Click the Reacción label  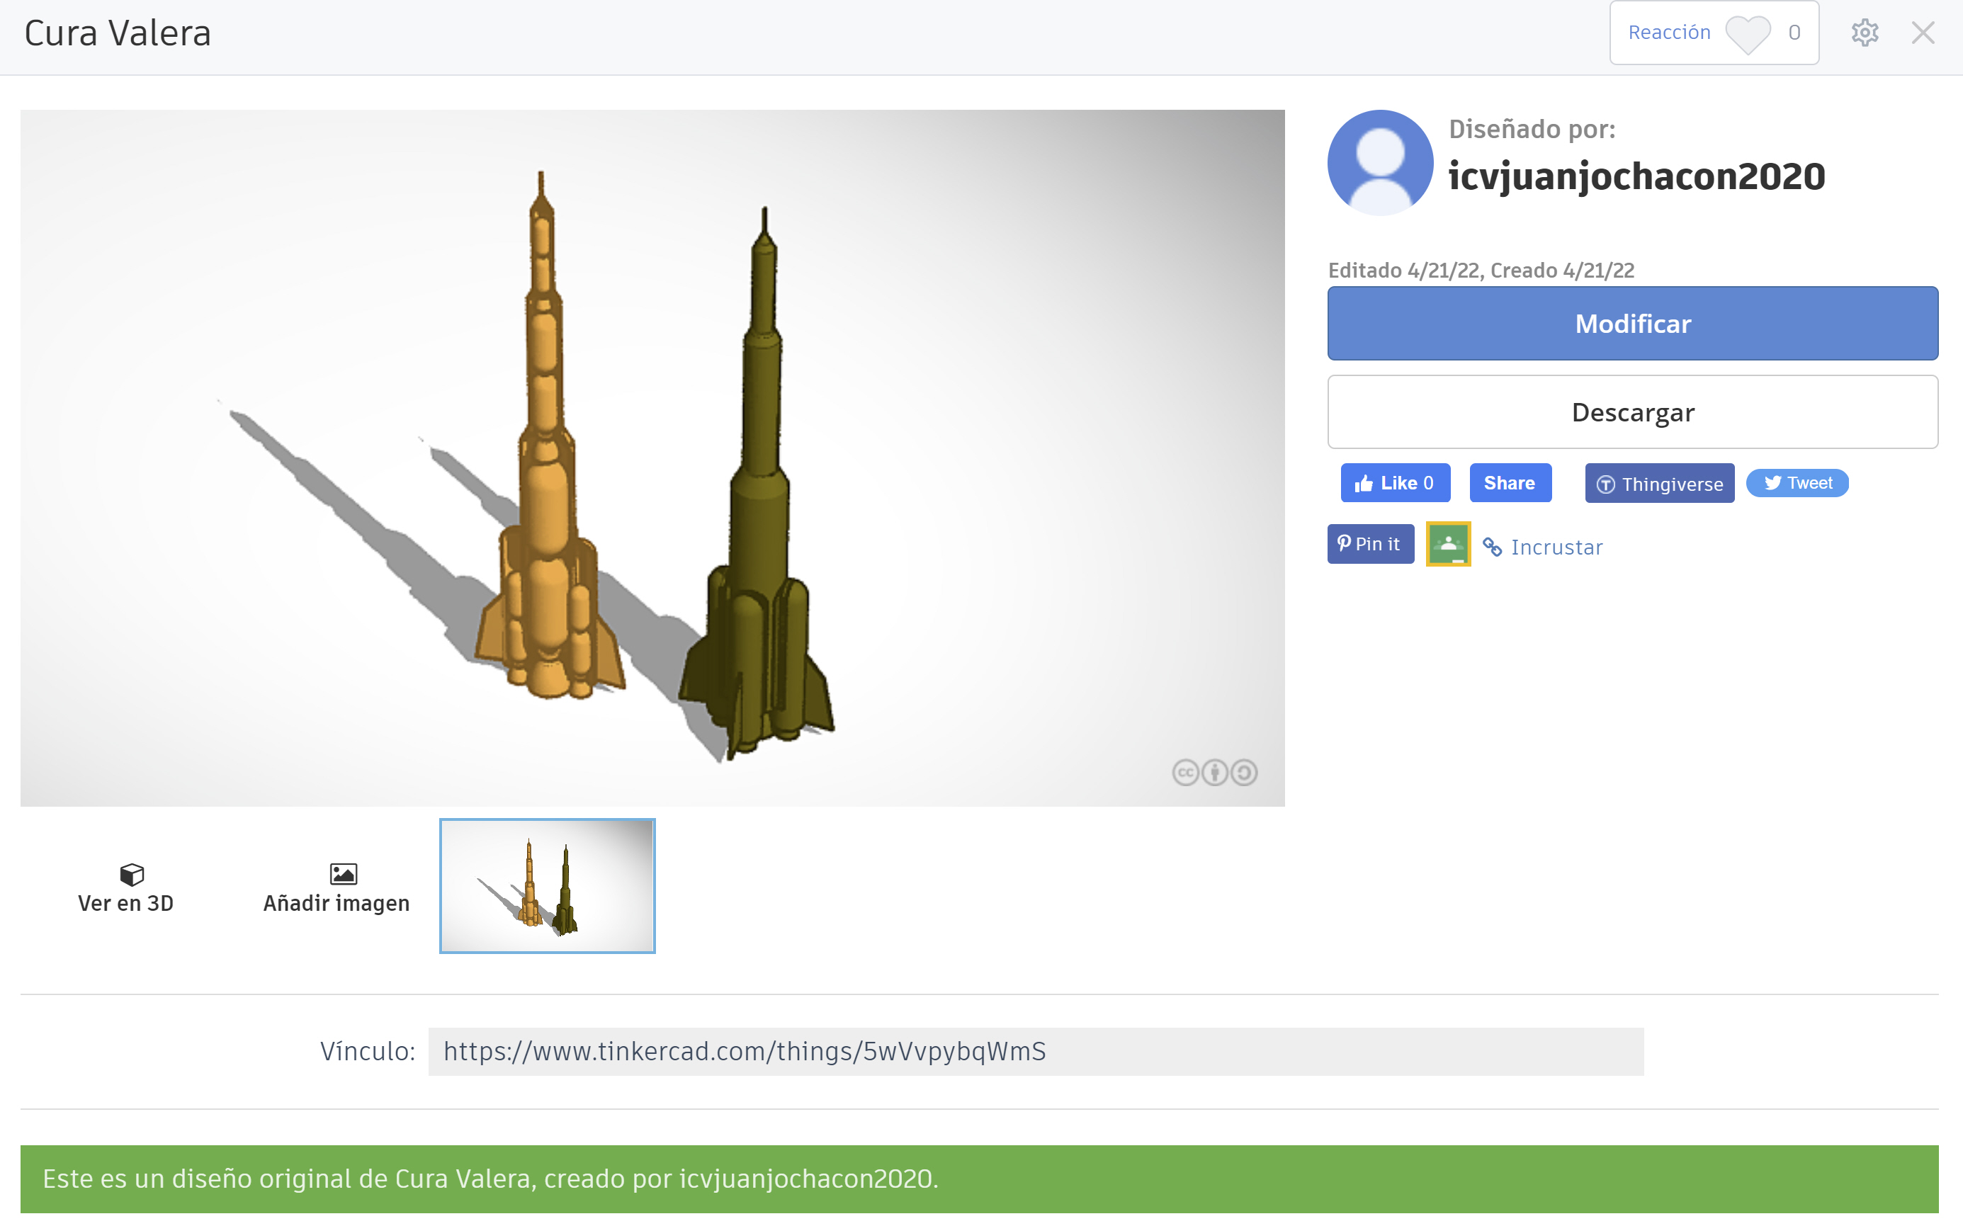[x=1669, y=33]
